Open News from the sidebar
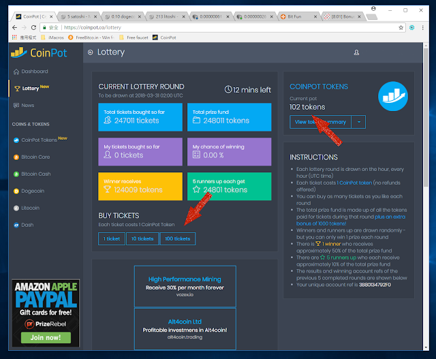Viewport: 436px width, 359px height. pyautogui.click(x=27, y=105)
